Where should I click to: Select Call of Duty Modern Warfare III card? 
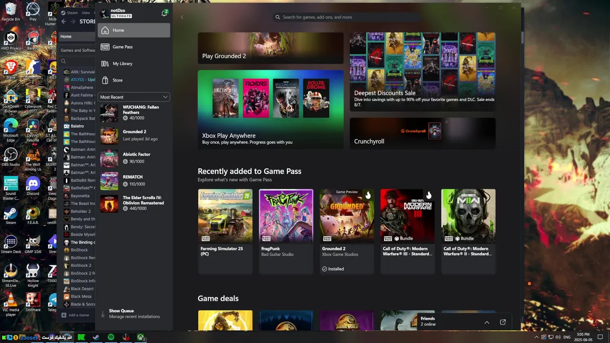coord(407,232)
